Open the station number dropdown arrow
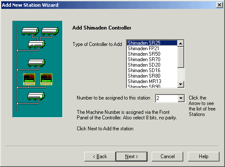 coord(181,98)
